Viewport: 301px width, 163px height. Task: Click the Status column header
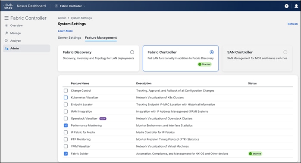(x=252, y=83)
